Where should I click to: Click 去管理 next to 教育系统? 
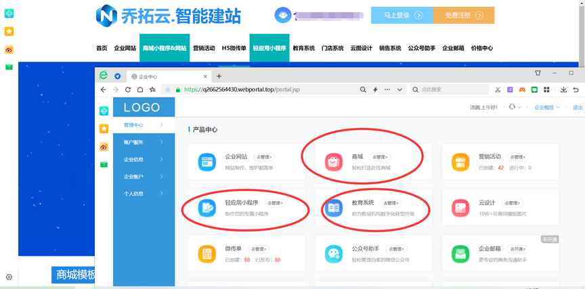tap(391, 203)
